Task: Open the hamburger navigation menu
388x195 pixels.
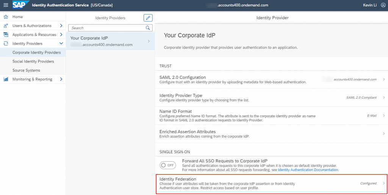Action: point(6,5)
